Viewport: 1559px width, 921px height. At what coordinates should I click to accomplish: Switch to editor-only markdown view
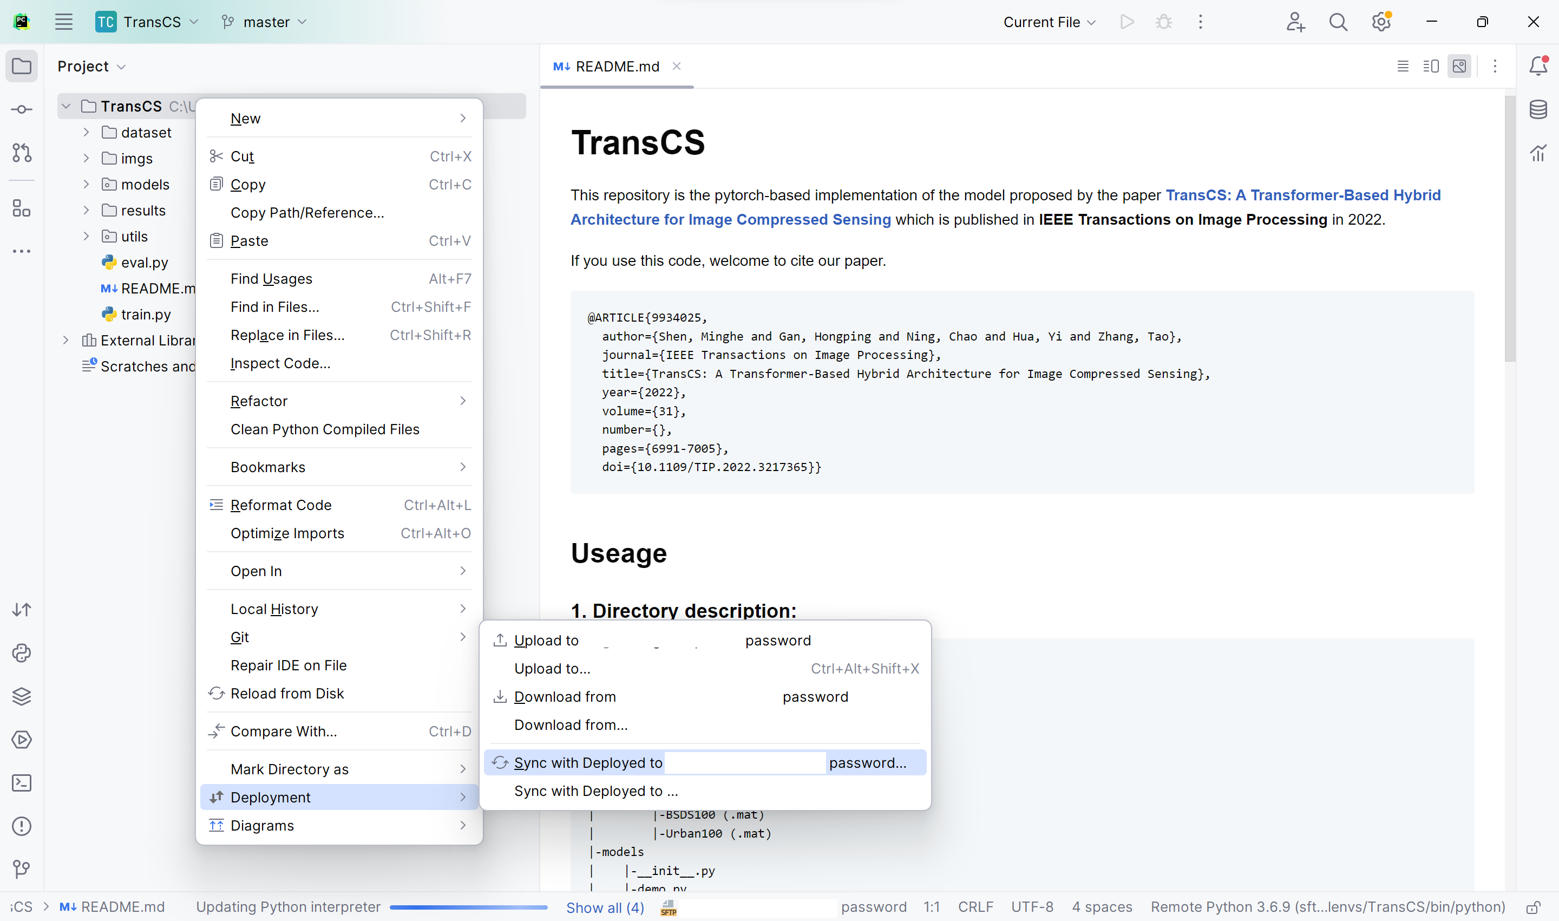(x=1403, y=66)
